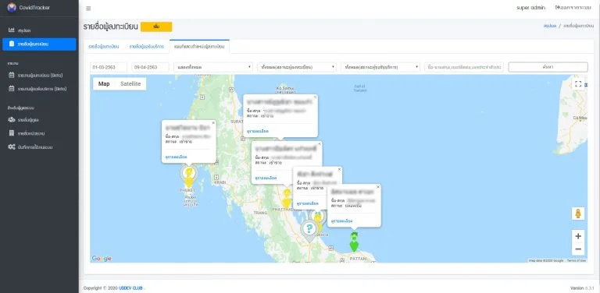Click the gray question-mark map marker
600x293 pixels.
tap(309, 231)
